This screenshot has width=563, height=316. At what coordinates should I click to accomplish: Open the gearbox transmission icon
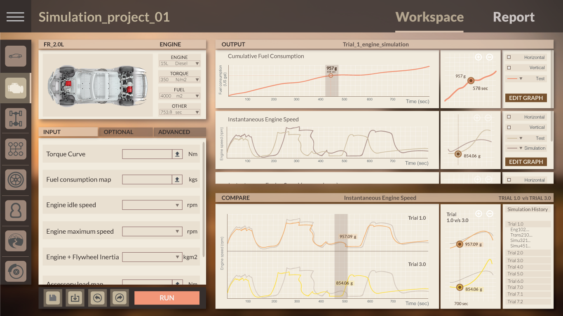pos(15,149)
